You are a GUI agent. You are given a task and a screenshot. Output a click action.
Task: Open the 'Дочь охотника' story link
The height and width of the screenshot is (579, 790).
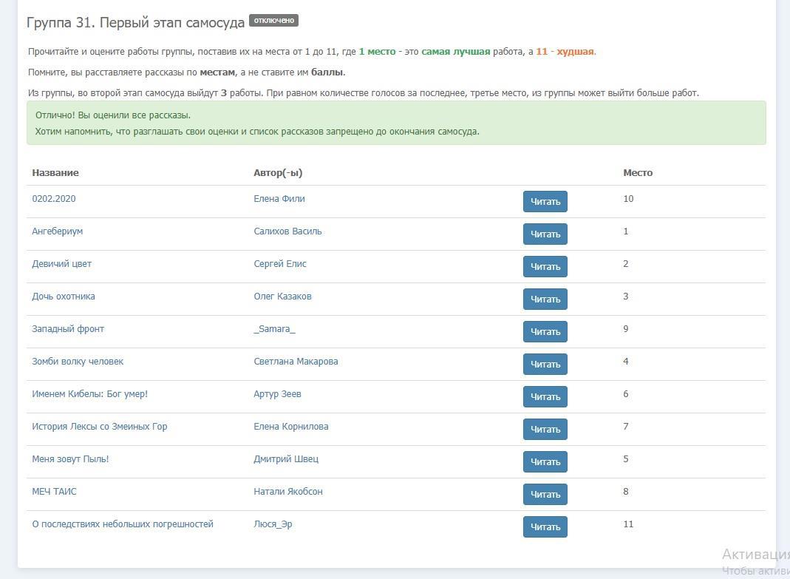point(64,297)
